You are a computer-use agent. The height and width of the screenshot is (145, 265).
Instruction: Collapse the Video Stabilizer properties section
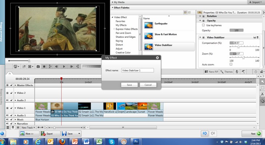coord(200,37)
